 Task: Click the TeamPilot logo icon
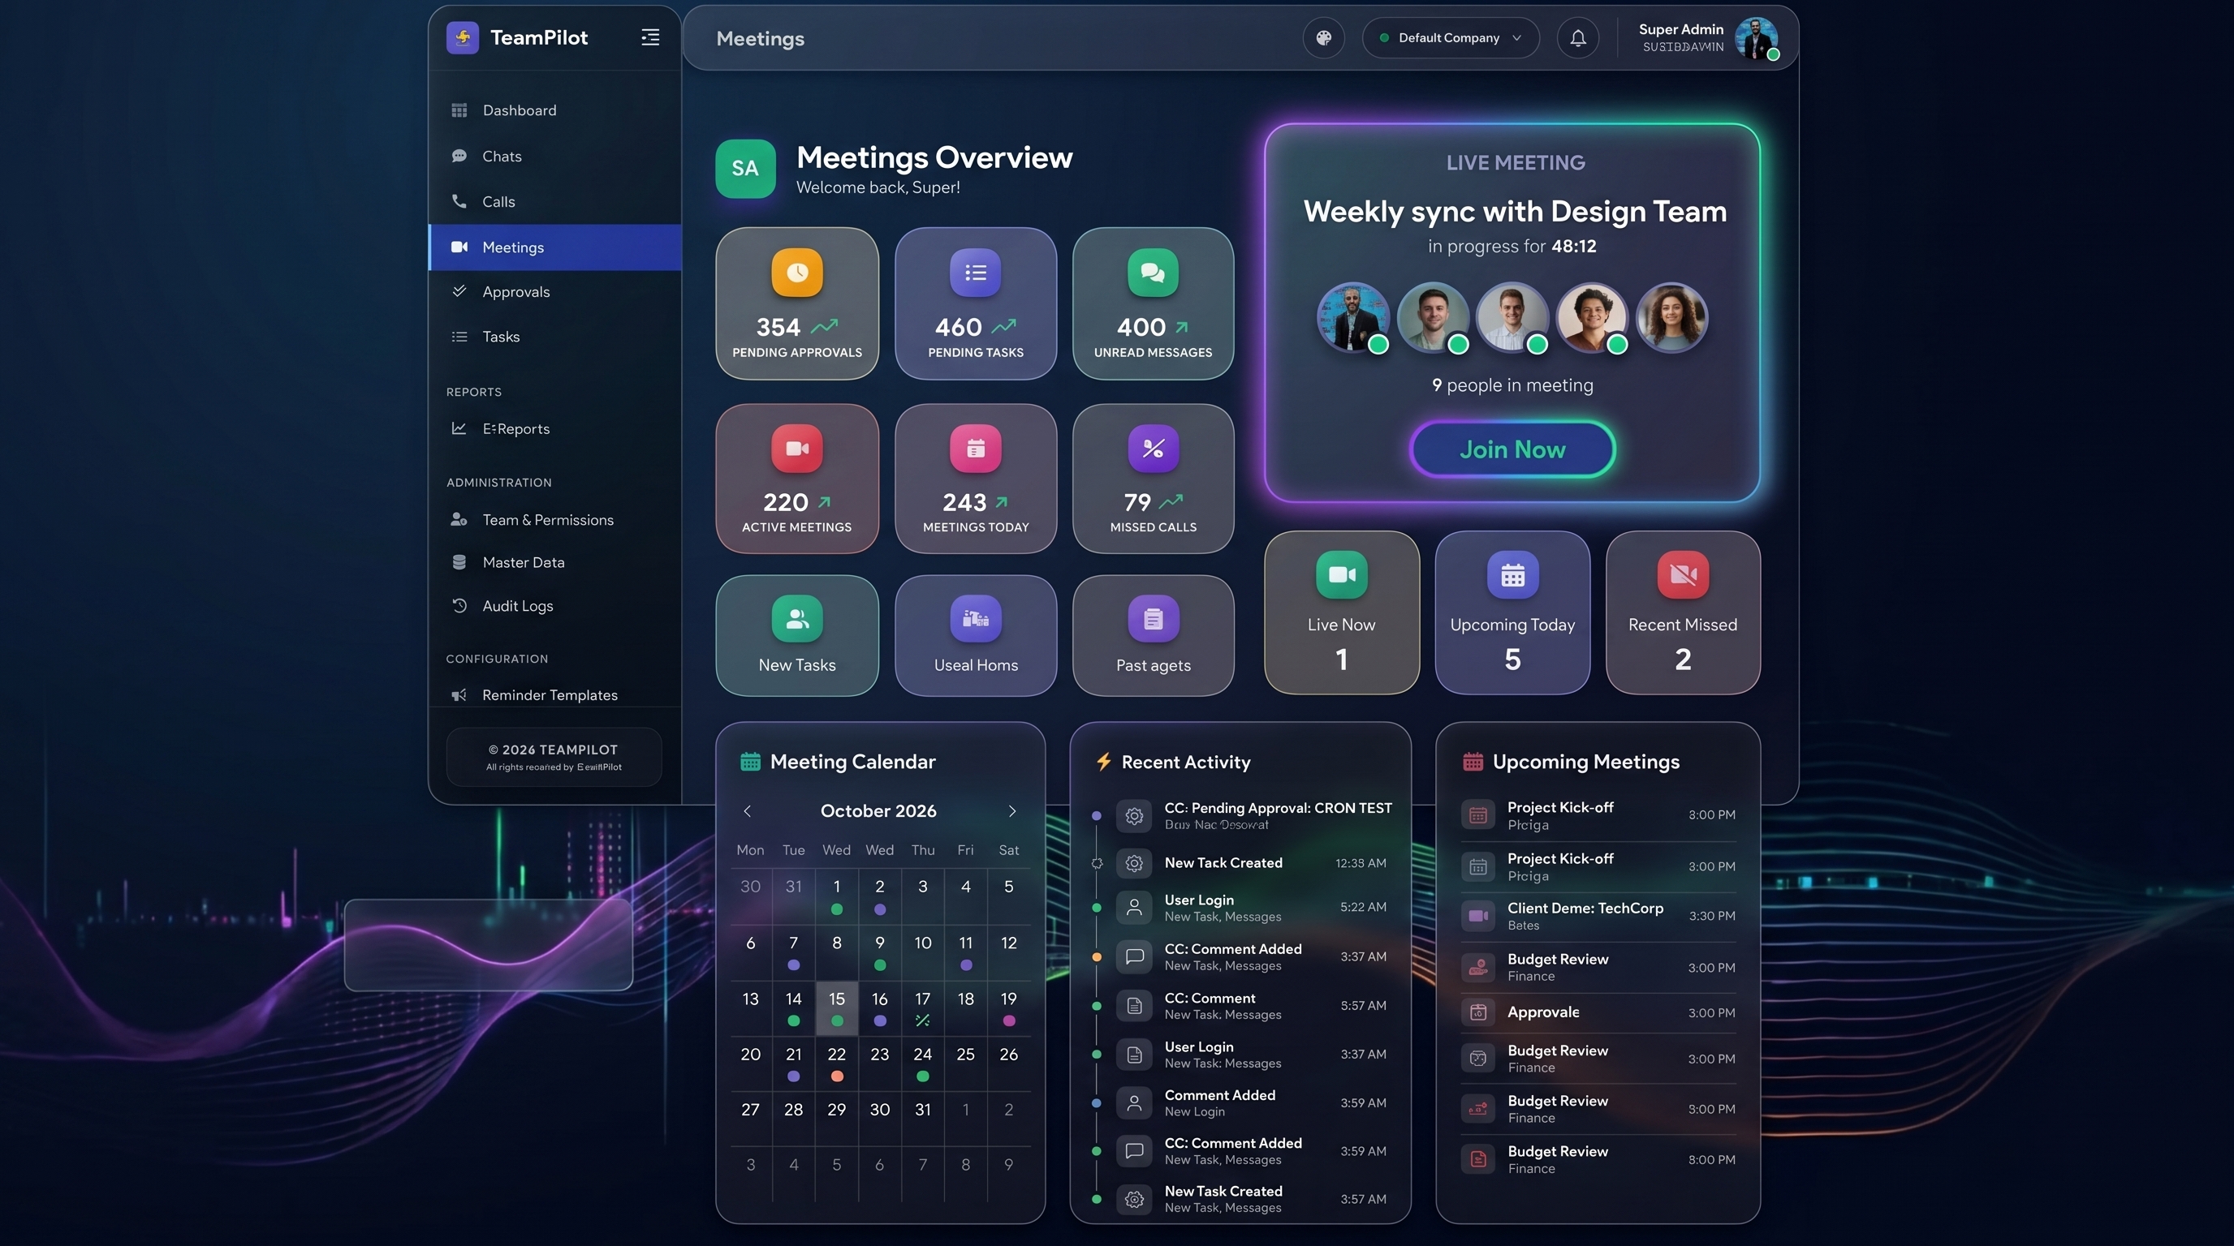(462, 37)
